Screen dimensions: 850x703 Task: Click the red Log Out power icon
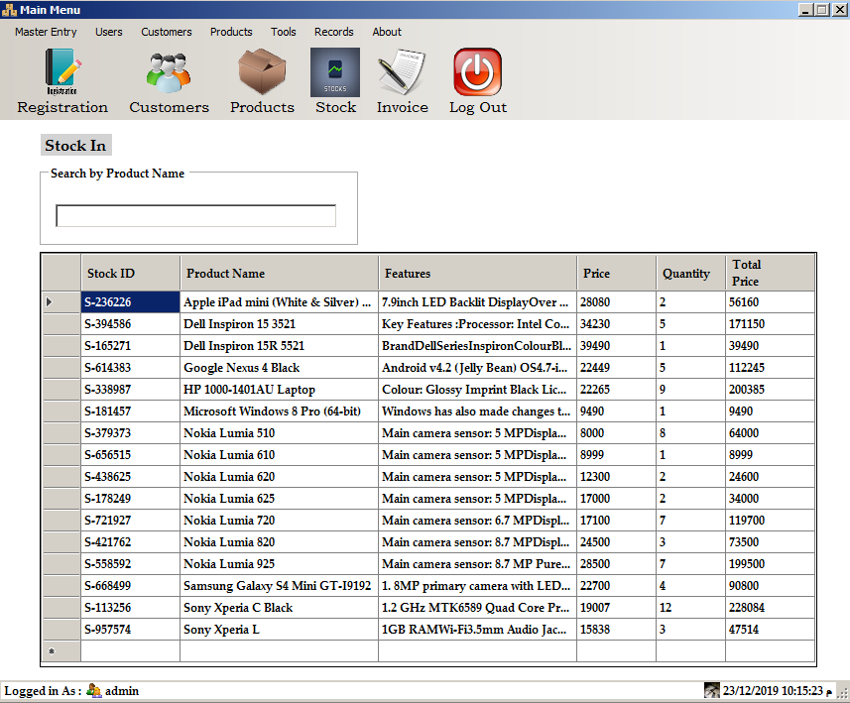[x=478, y=71]
